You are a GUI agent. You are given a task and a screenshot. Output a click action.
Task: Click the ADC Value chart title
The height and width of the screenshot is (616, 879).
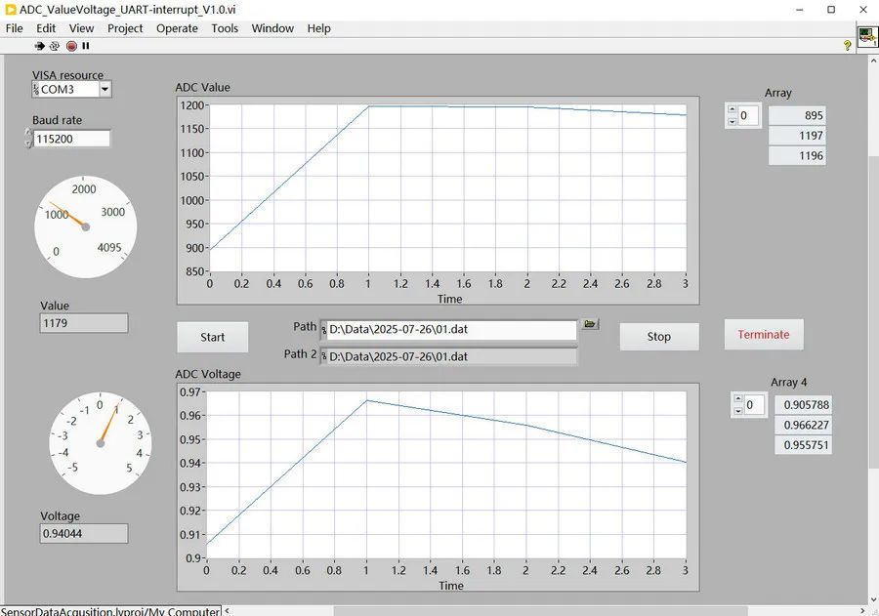(203, 88)
